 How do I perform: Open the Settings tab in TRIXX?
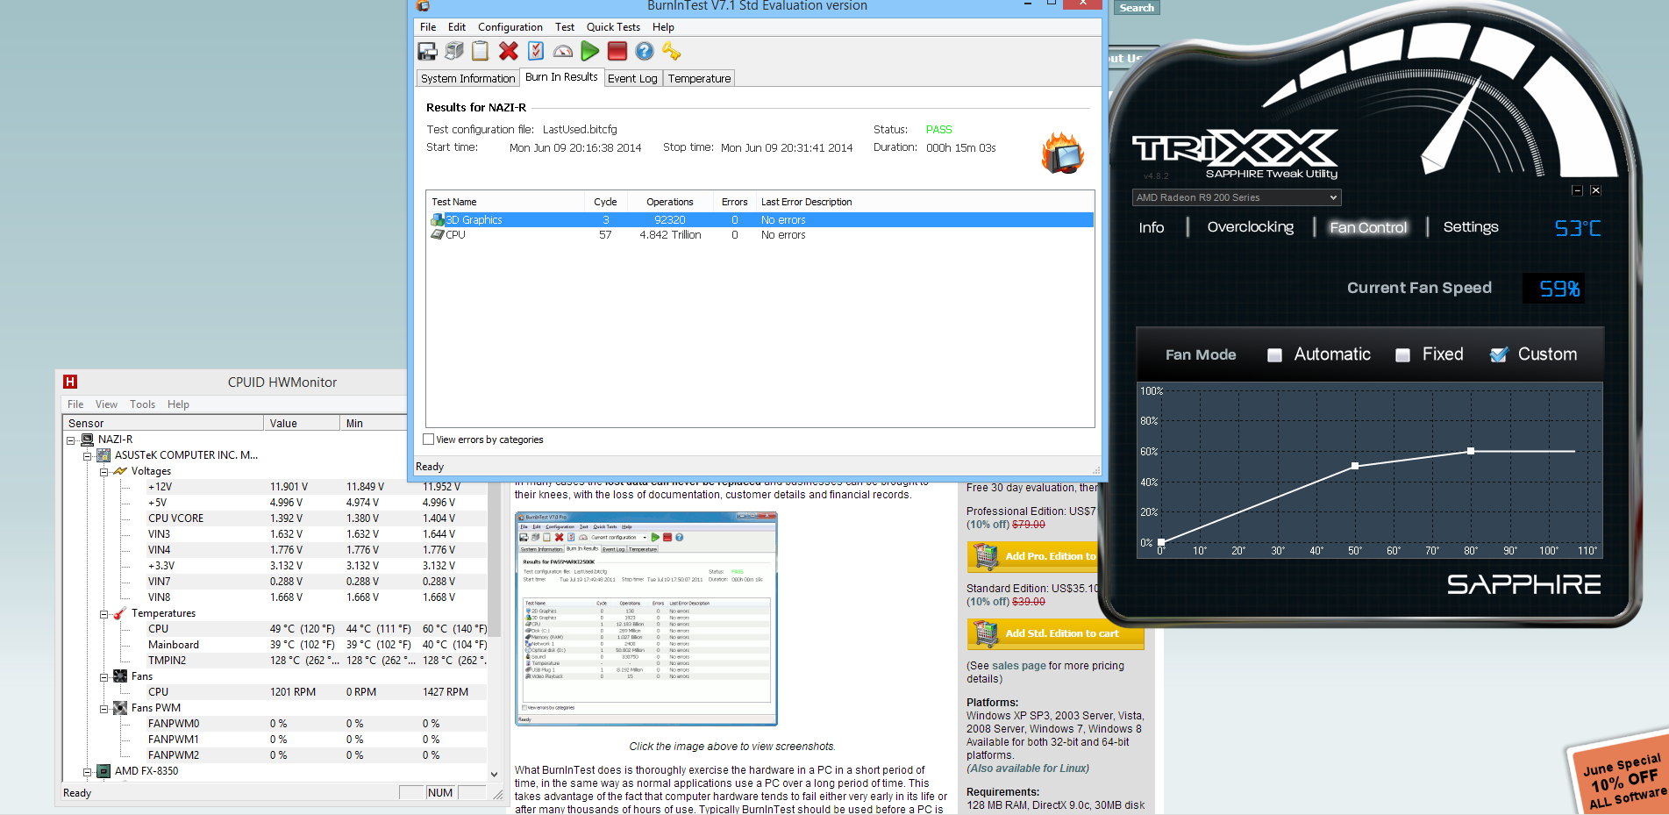(1471, 227)
